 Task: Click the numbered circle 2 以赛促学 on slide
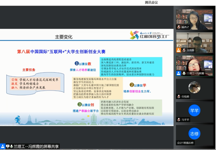click(x=132, y=85)
